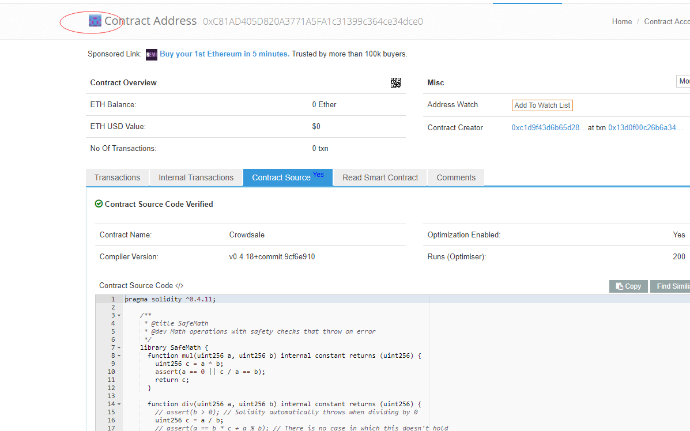Collapse the SafeMath library at line 7

pyautogui.click(x=118, y=347)
